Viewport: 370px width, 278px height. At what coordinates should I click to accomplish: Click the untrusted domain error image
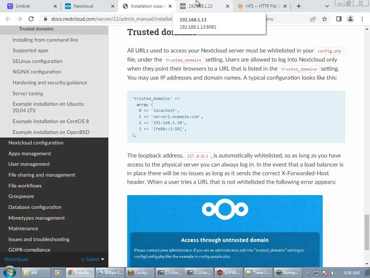pos(225,231)
